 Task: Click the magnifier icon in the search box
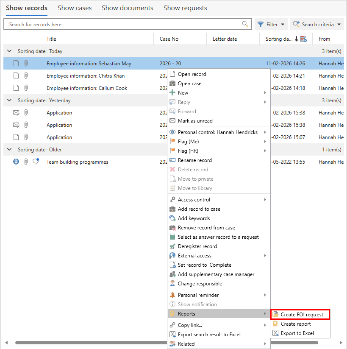pos(245,24)
